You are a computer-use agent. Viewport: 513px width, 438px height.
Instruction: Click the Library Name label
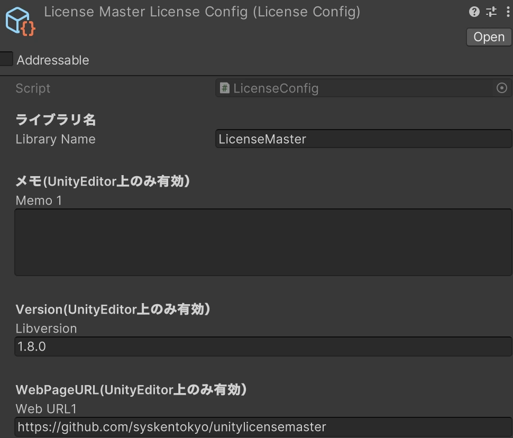[56, 139]
